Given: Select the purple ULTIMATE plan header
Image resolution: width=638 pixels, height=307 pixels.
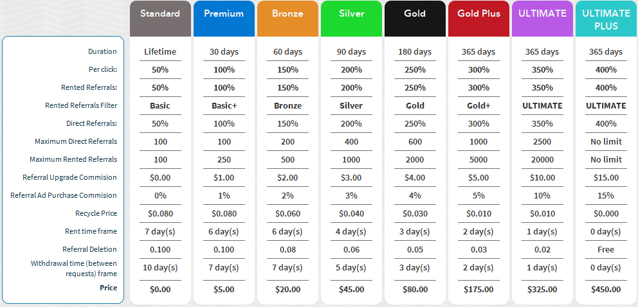Looking at the screenshot, I should (x=542, y=19).
